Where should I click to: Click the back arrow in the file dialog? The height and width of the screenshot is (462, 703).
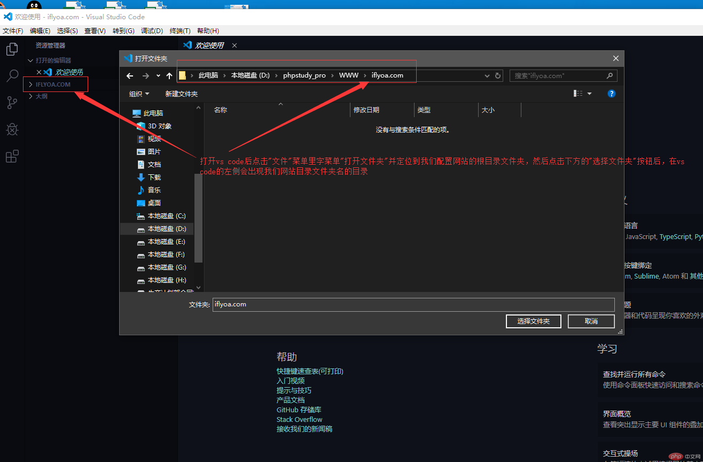pos(130,76)
